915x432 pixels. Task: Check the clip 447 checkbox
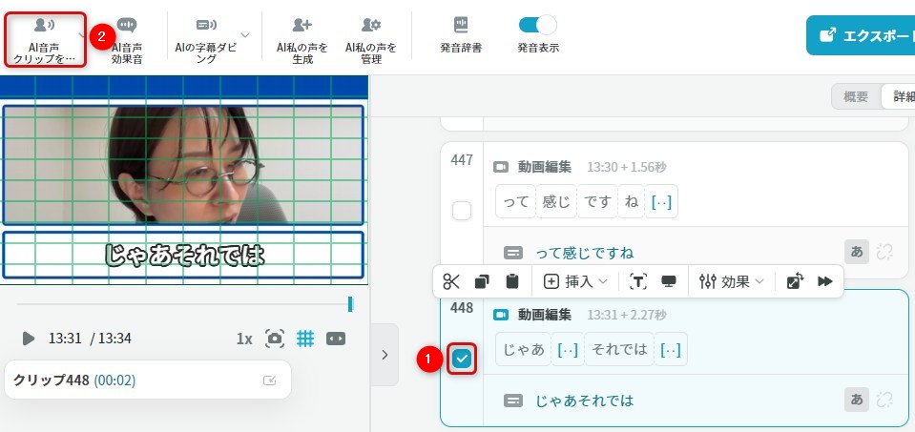(462, 211)
